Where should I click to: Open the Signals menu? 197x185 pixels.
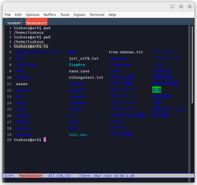[x=79, y=15]
